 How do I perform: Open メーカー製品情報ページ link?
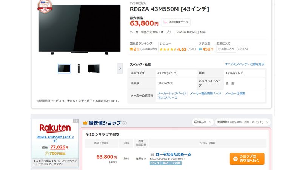(205, 93)
